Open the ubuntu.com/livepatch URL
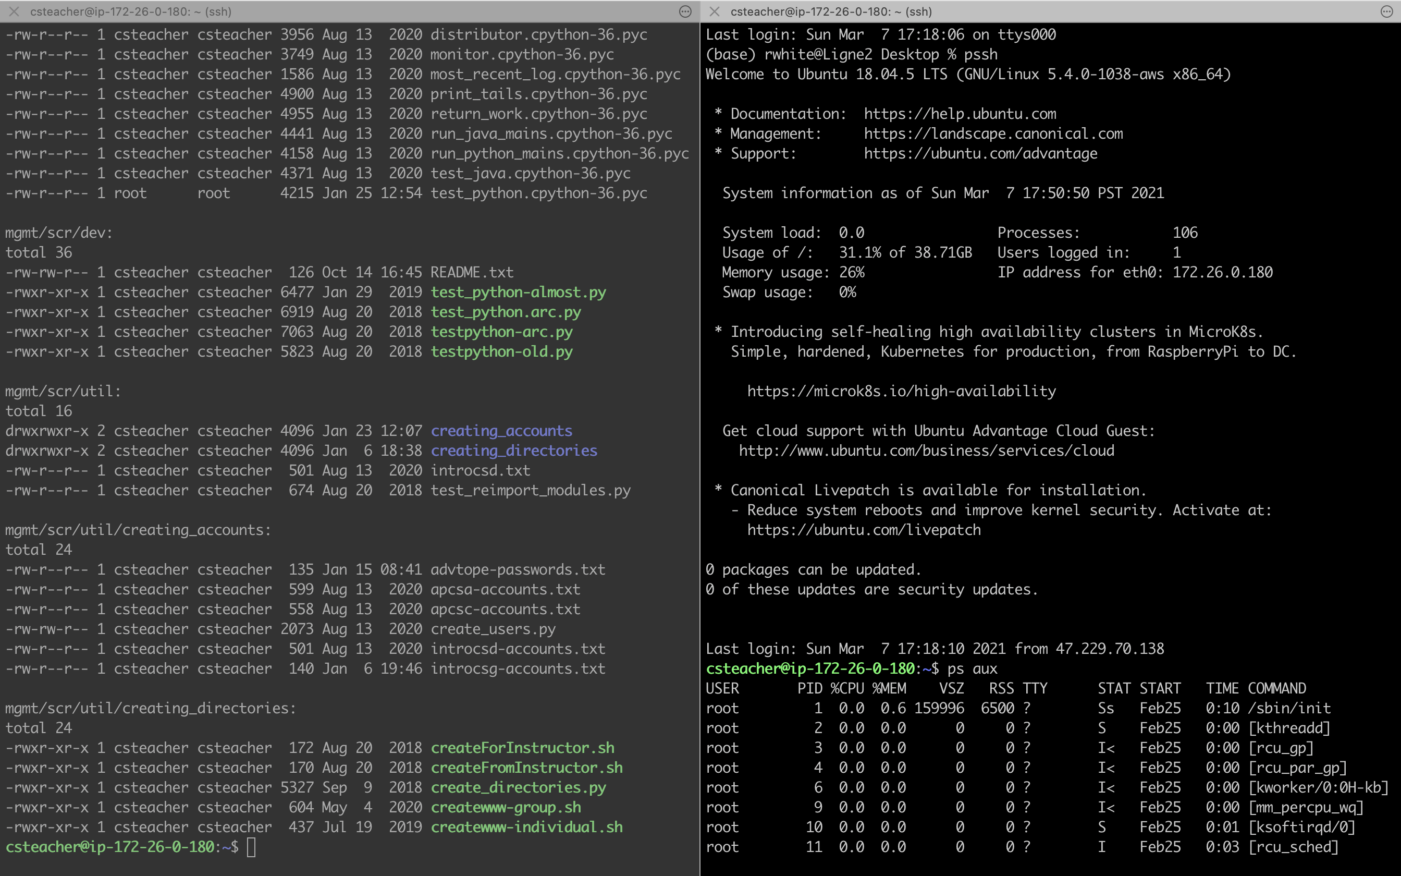The width and height of the screenshot is (1401, 876). [x=863, y=530]
